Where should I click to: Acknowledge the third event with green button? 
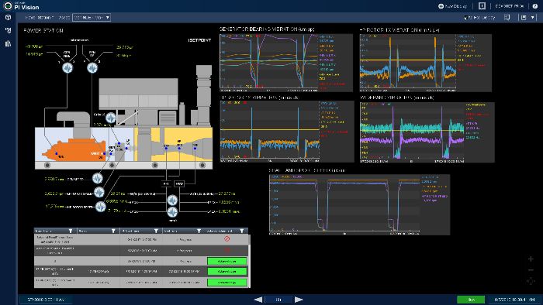click(x=227, y=261)
